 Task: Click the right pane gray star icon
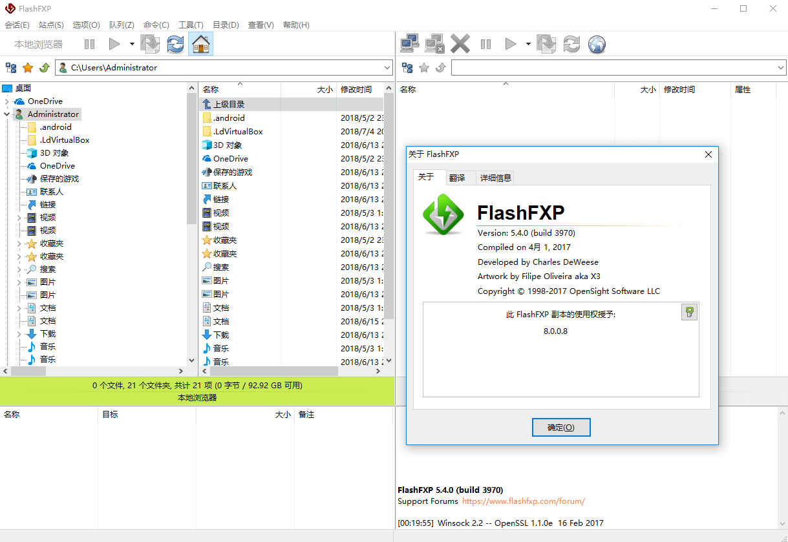click(x=424, y=68)
